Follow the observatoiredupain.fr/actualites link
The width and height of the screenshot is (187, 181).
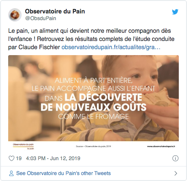pos(111,47)
